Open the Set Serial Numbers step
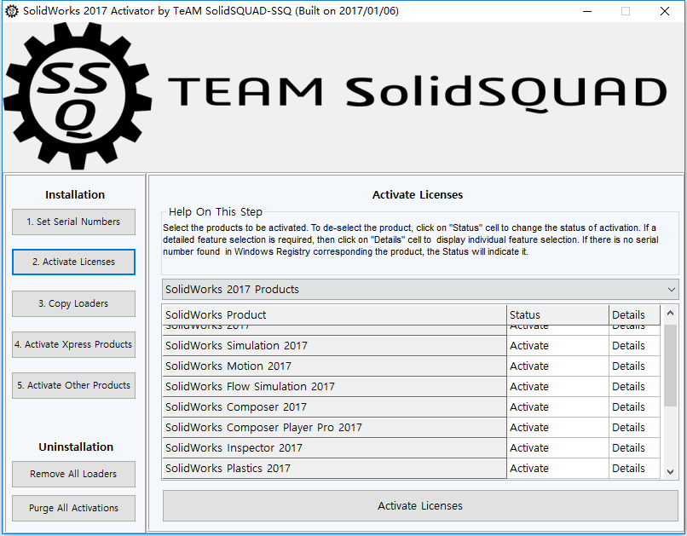 73,222
